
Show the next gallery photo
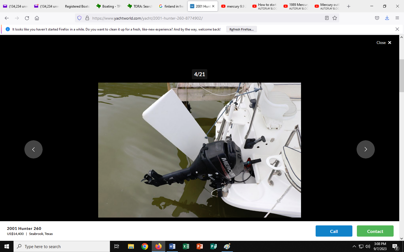(x=366, y=149)
